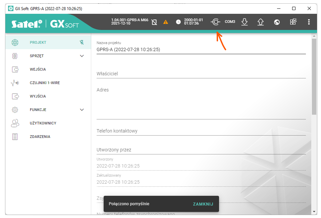Click the upload data arrow icon
The height and width of the screenshot is (218, 321).
coord(260,22)
